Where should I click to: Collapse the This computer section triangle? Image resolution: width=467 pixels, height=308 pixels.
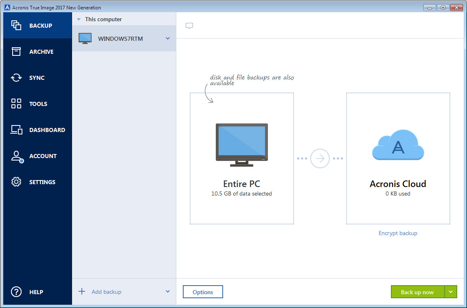79,20
